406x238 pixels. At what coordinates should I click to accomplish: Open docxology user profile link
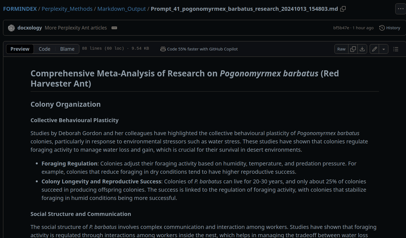pos(29,28)
